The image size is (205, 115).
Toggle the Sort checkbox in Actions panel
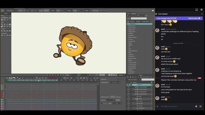144,16
